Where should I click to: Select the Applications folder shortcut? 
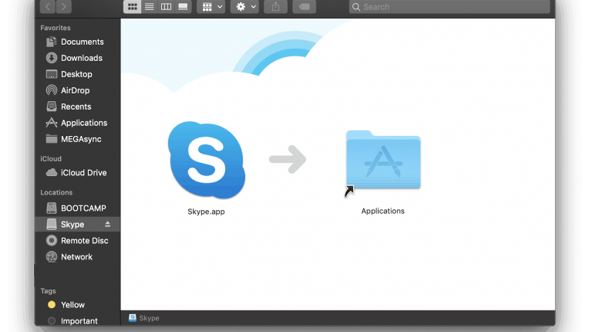tap(383, 160)
